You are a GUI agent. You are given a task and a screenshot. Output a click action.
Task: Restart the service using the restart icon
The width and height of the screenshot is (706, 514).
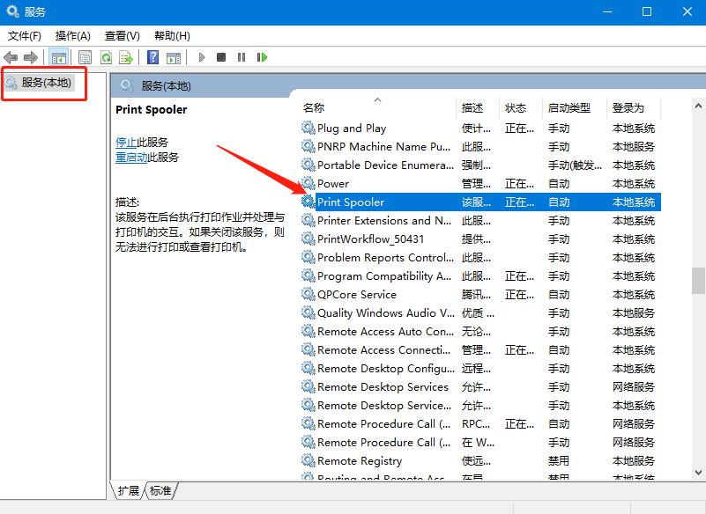(263, 56)
